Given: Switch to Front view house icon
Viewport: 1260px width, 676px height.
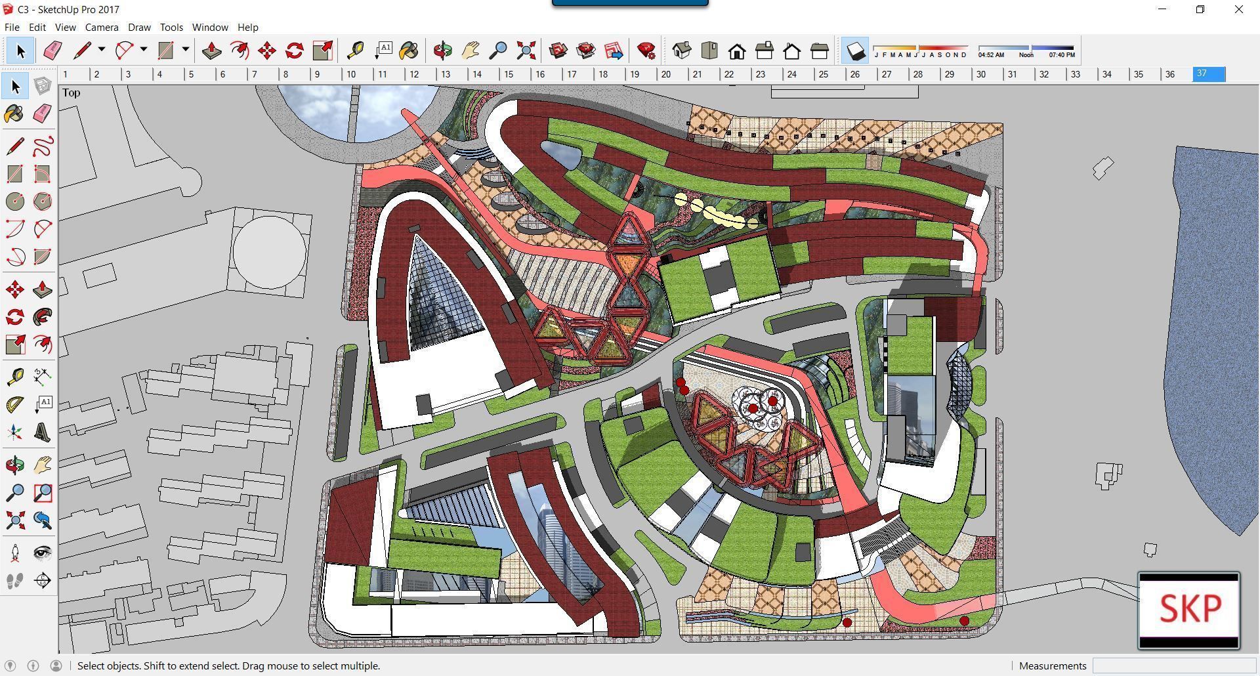Looking at the screenshot, I should point(737,51).
